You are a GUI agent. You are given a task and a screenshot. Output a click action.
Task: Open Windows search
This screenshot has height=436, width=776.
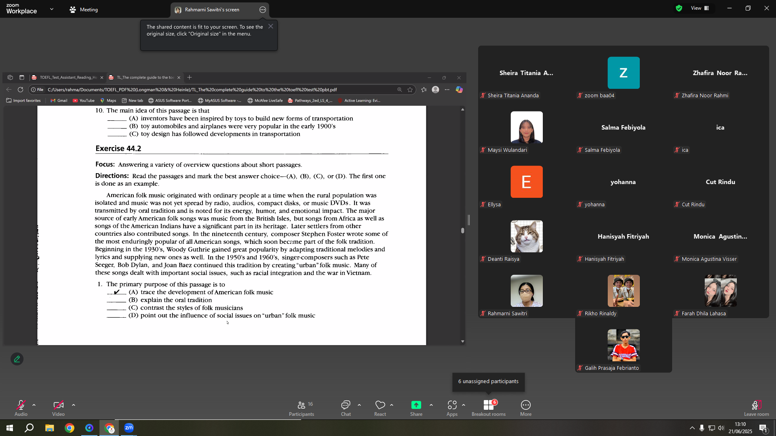pyautogui.click(x=29, y=428)
